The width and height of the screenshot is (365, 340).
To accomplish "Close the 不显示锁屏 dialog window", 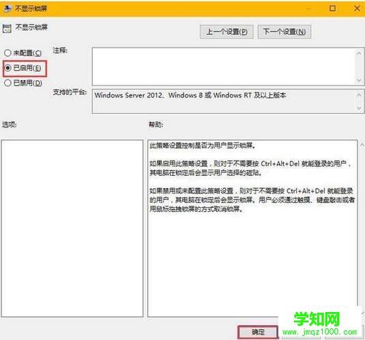I will [357, 8].
